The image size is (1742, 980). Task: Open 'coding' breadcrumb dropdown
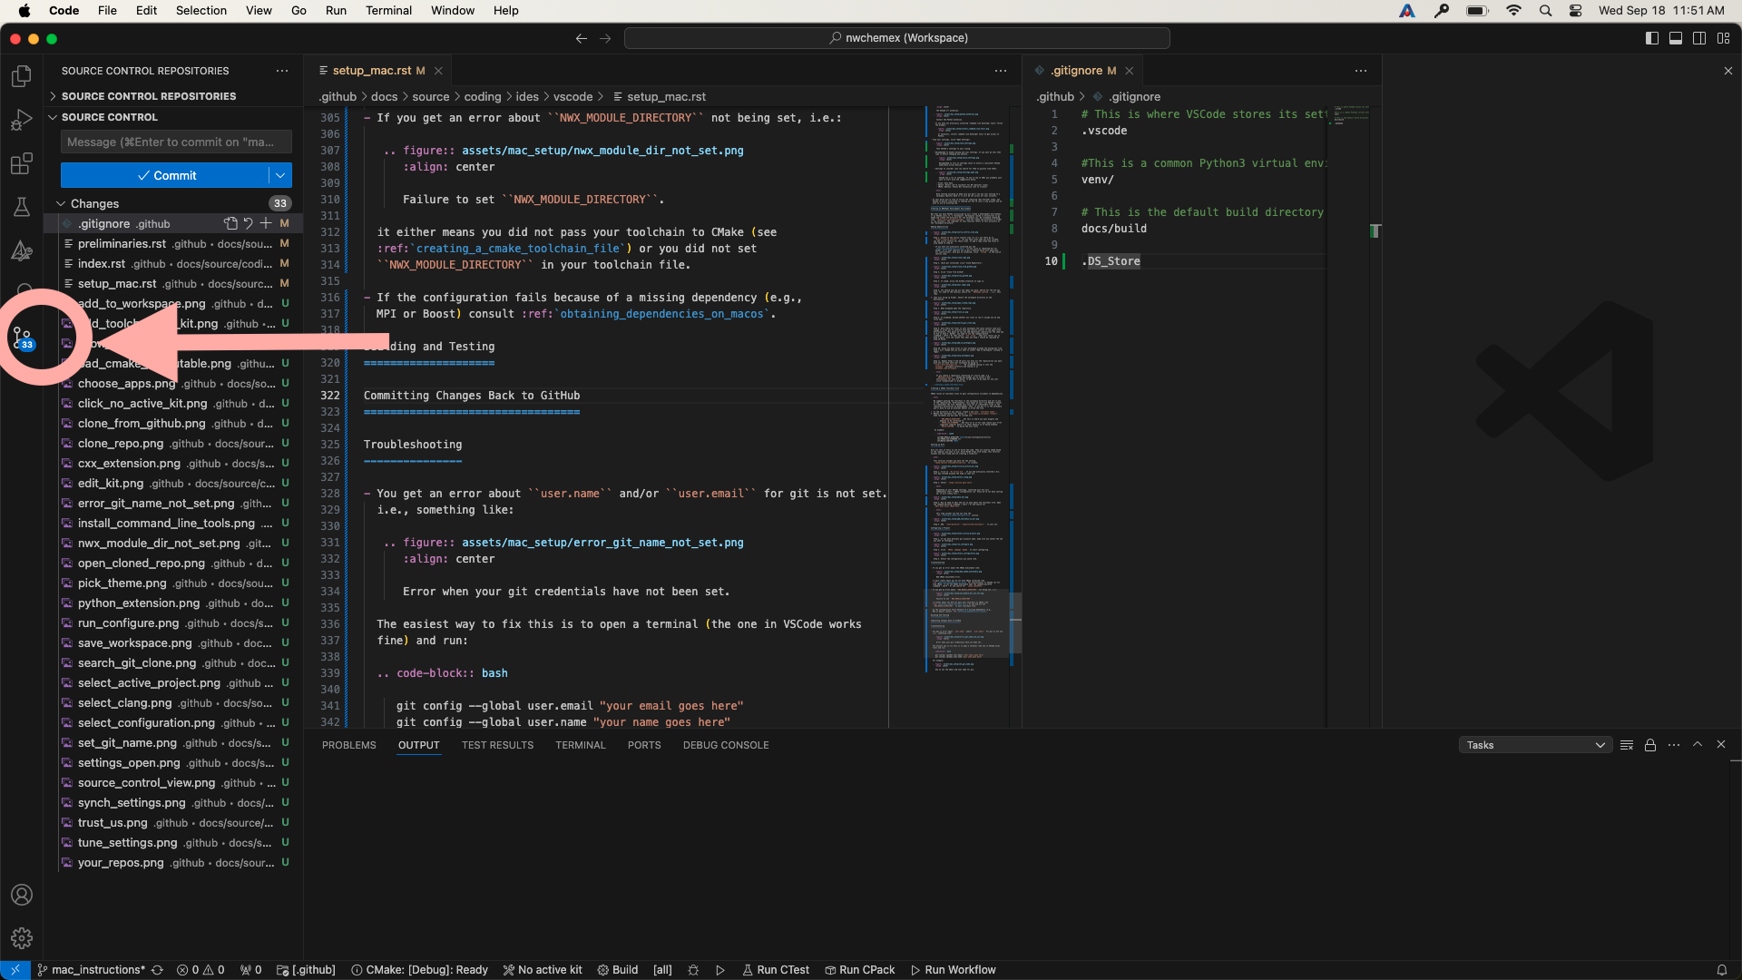coord(482,96)
